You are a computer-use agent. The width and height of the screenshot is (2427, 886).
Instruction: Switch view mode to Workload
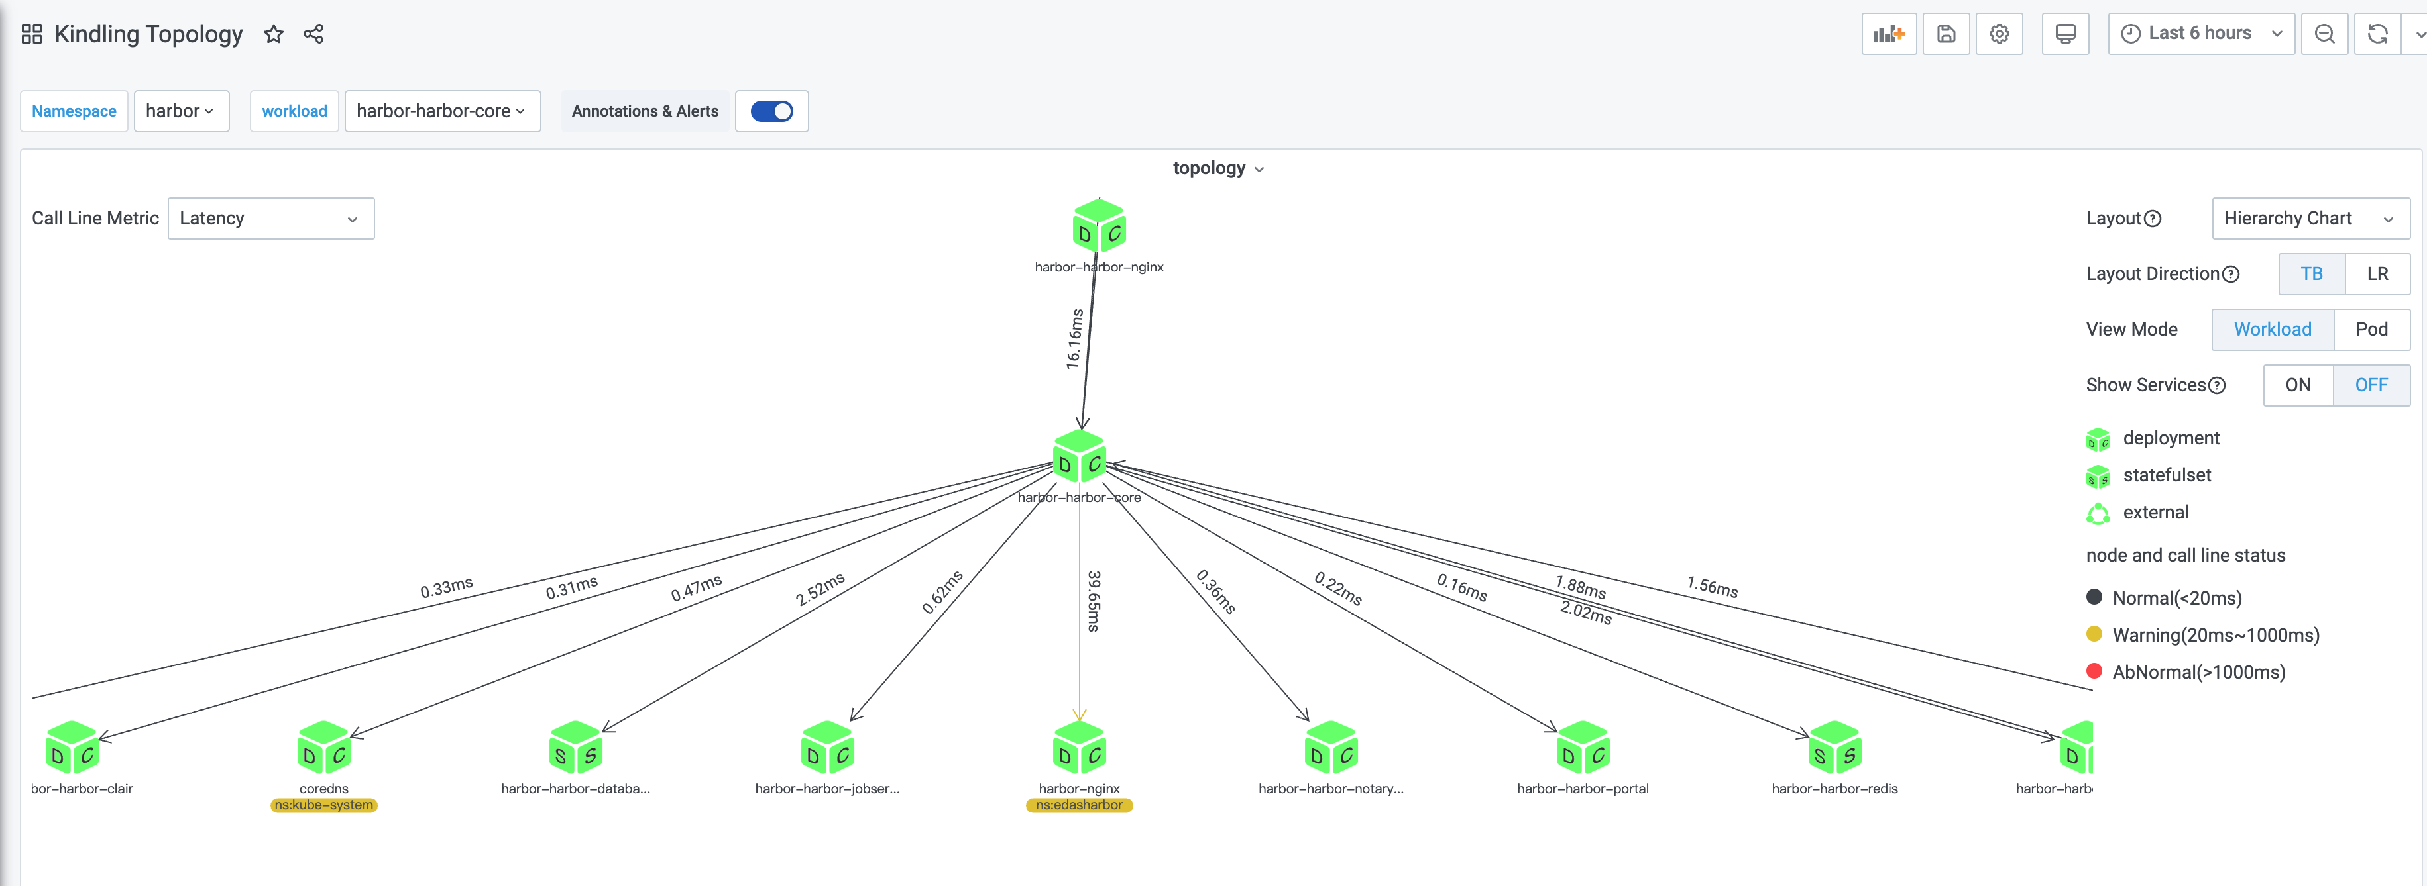(2273, 330)
